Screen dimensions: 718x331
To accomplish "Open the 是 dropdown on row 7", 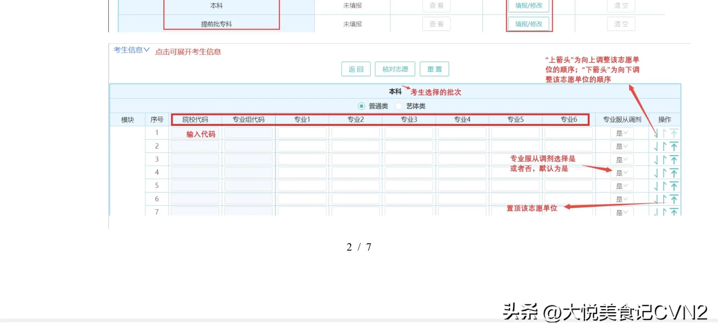I will 622,211.
